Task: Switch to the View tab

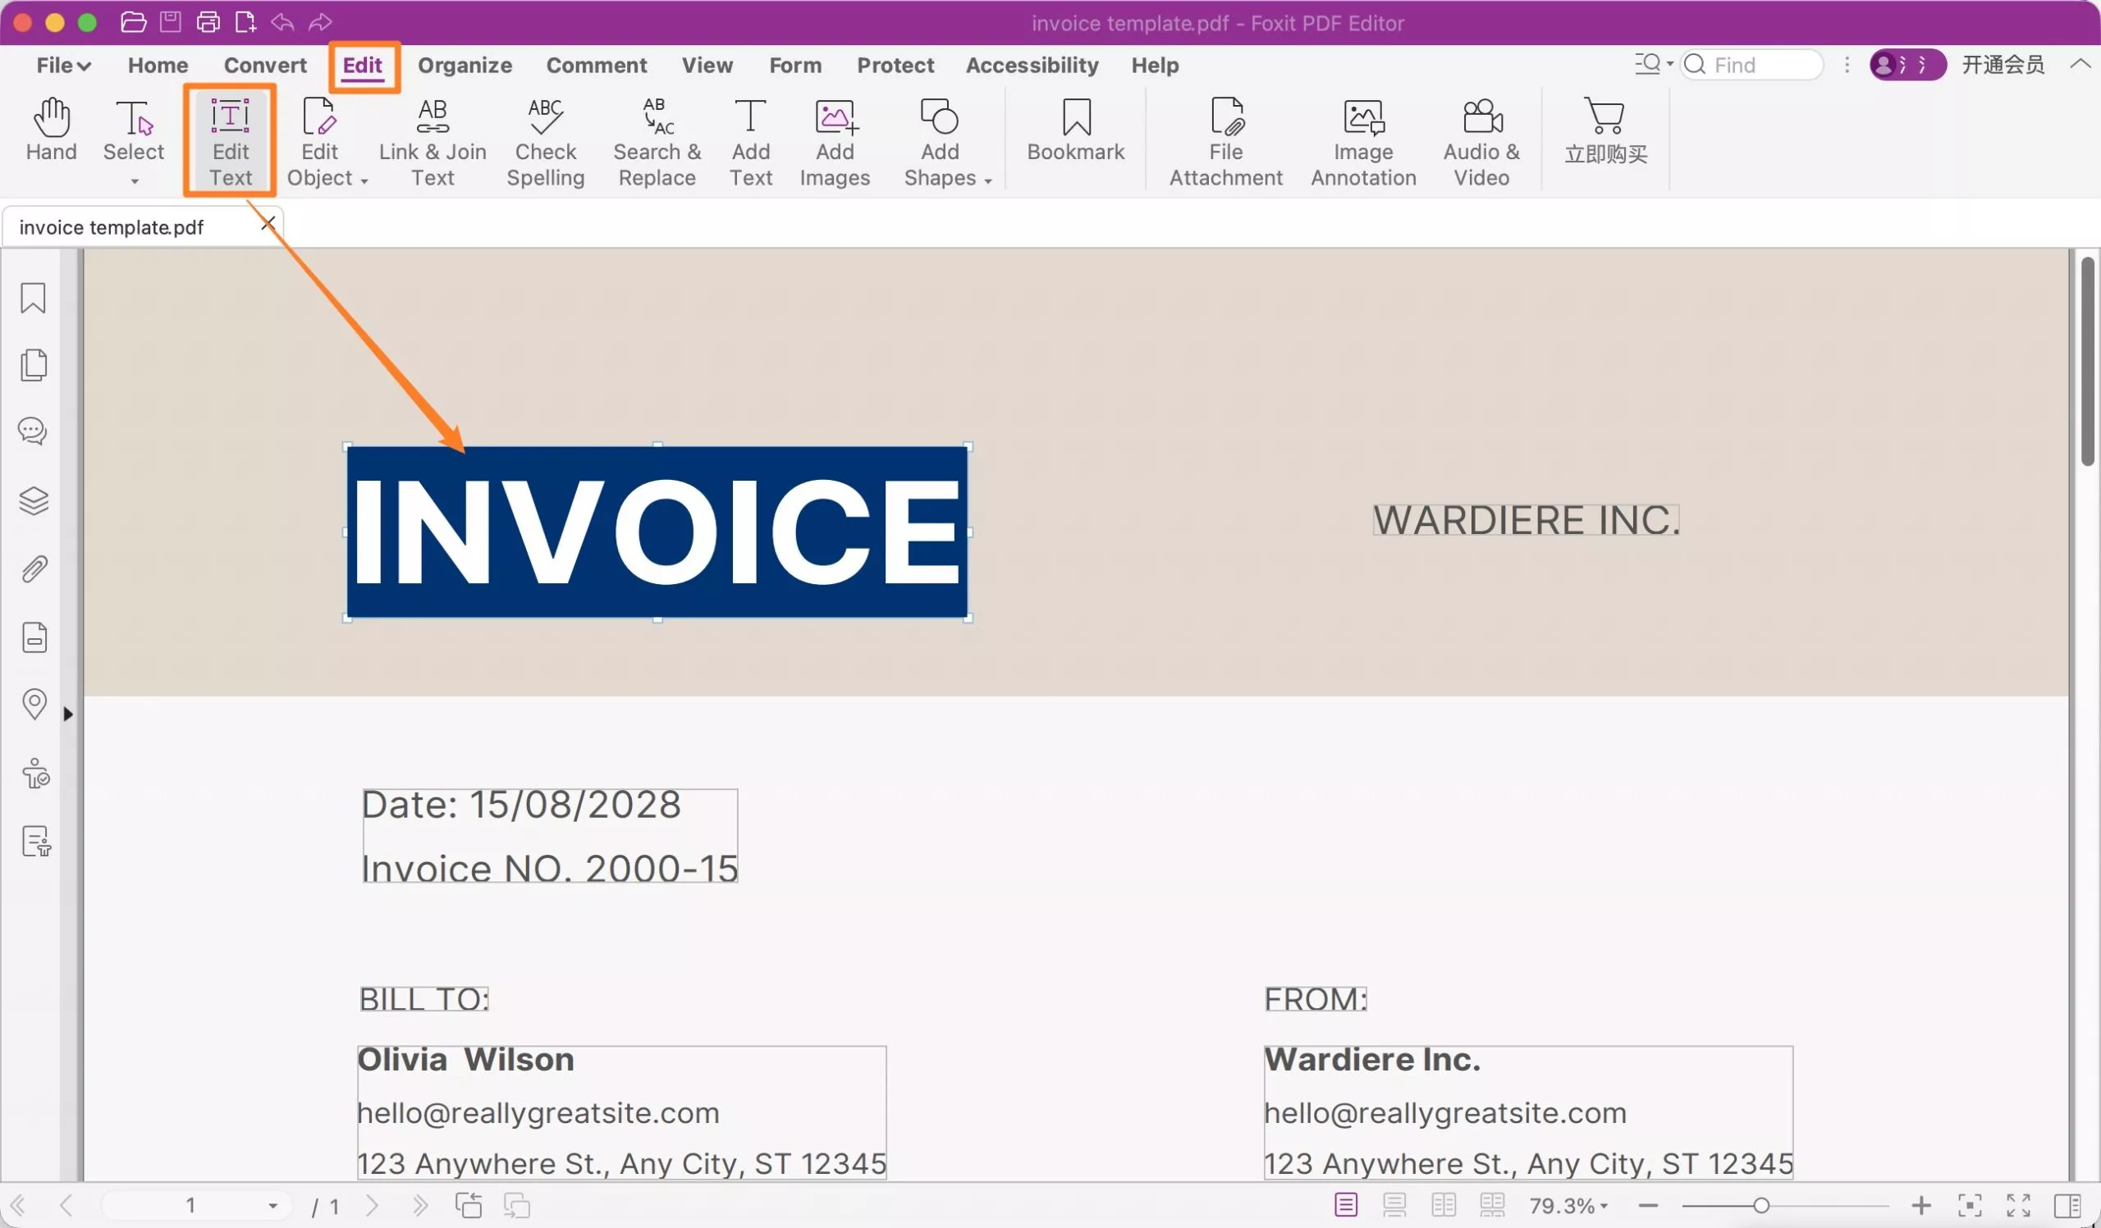Action: (707, 65)
